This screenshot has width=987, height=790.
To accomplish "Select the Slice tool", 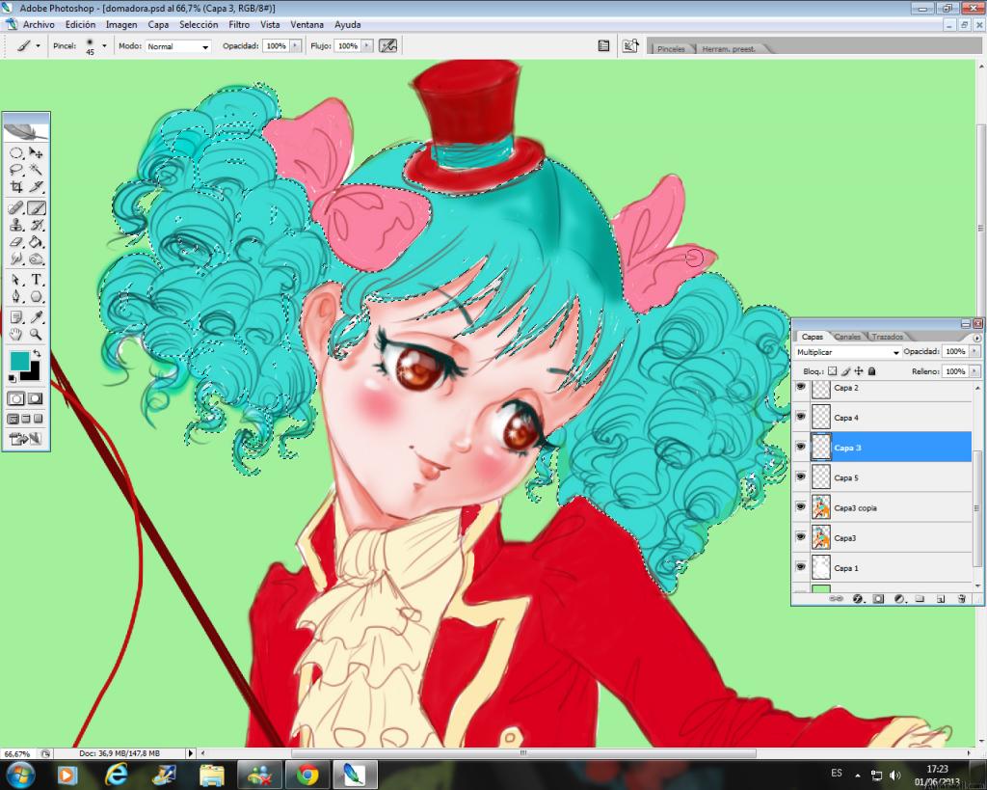I will pyautogui.click(x=36, y=187).
